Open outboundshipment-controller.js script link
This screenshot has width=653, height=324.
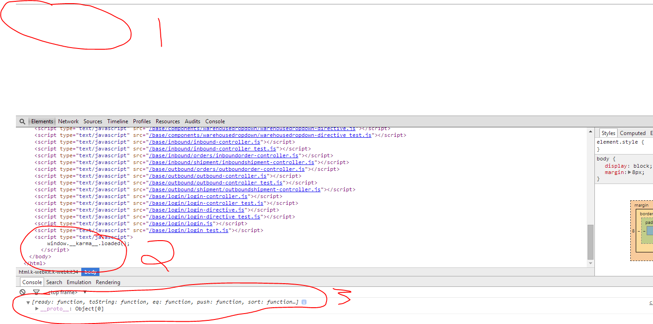[x=235, y=189]
